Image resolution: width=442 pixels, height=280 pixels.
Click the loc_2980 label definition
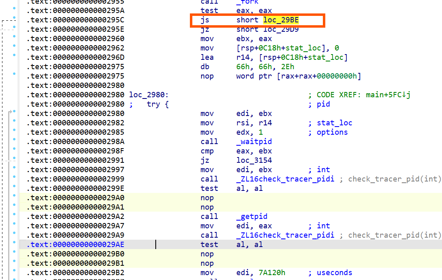point(148,95)
